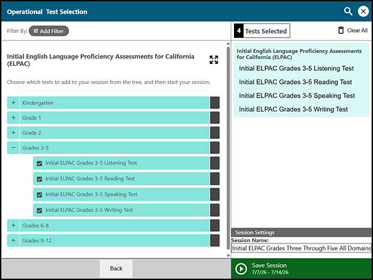Screen dimensions: 373x280
Task: Open the search magnifier icon
Action: [x=348, y=11]
